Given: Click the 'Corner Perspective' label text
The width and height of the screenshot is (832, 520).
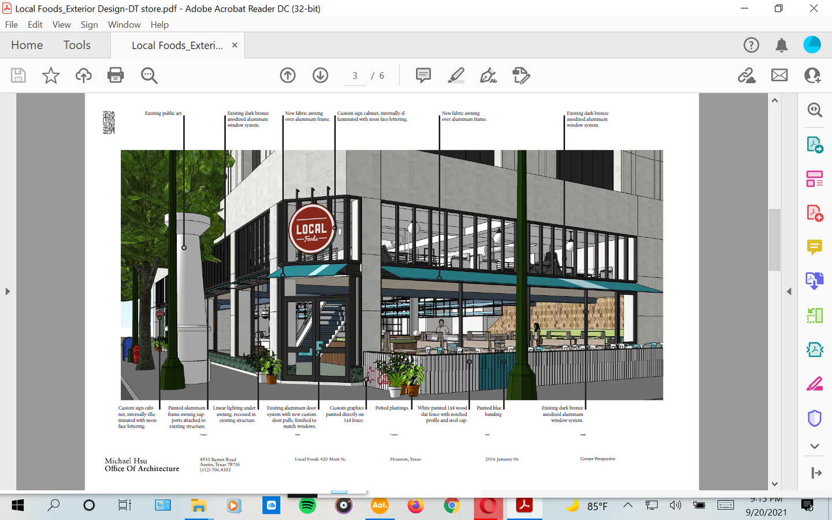Looking at the screenshot, I should pos(597,459).
